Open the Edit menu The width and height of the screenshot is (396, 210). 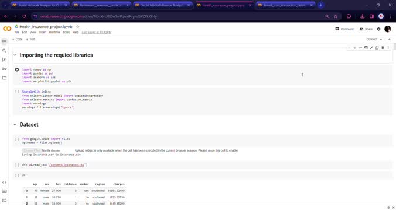tap(24, 33)
